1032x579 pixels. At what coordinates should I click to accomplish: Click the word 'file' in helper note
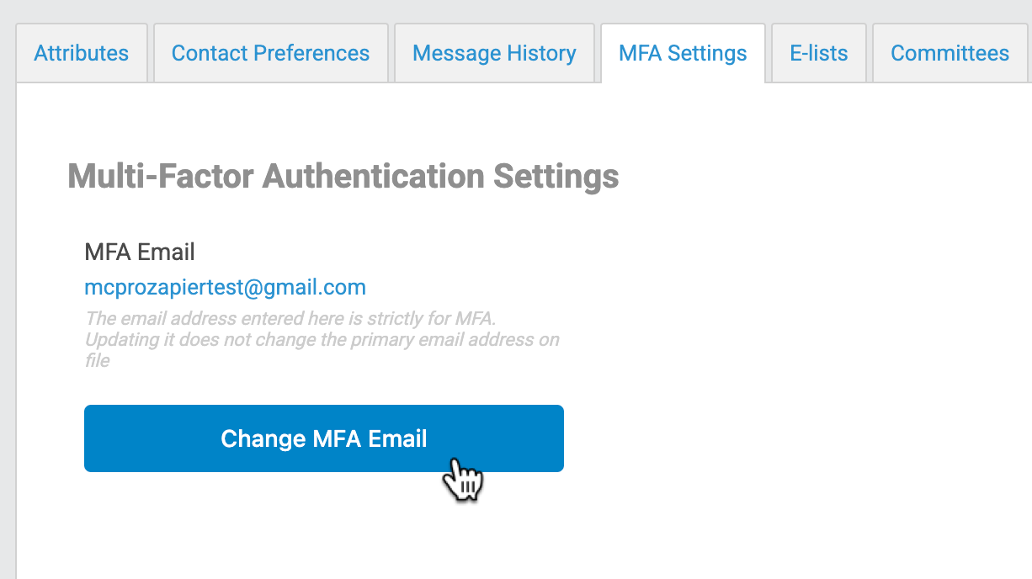coord(97,360)
